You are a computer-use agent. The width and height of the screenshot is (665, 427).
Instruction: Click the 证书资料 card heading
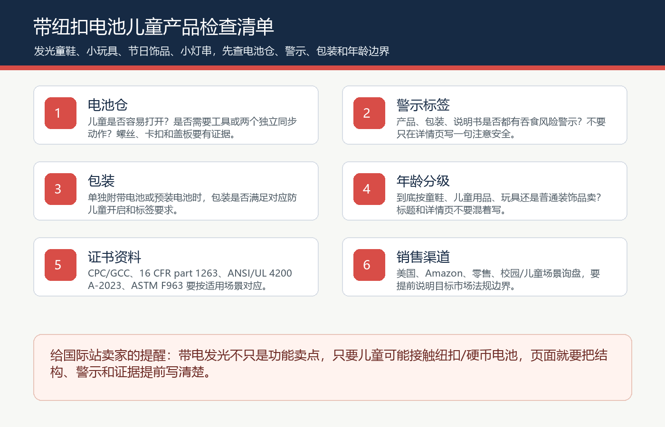[x=114, y=257]
